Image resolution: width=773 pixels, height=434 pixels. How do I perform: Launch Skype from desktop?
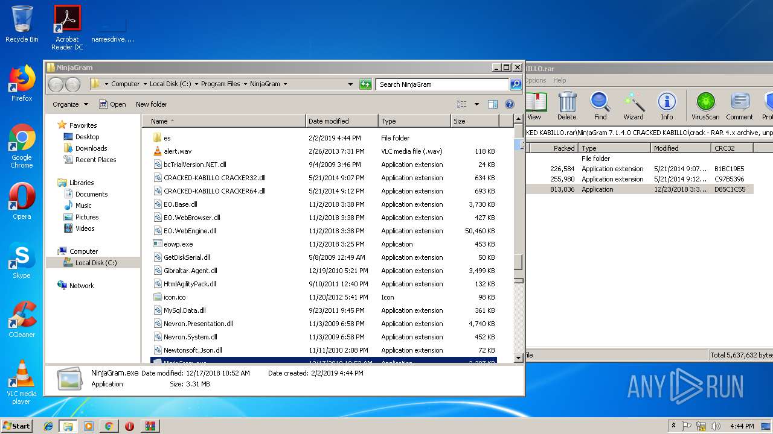22,260
